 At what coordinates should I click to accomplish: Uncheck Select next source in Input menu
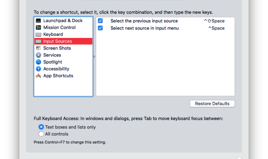[x=100, y=28]
